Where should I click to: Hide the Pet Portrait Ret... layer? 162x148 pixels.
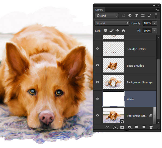point(97,115)
